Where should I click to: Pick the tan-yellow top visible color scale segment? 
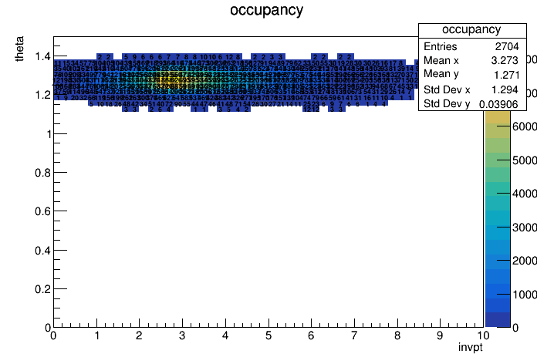(498, 117)
